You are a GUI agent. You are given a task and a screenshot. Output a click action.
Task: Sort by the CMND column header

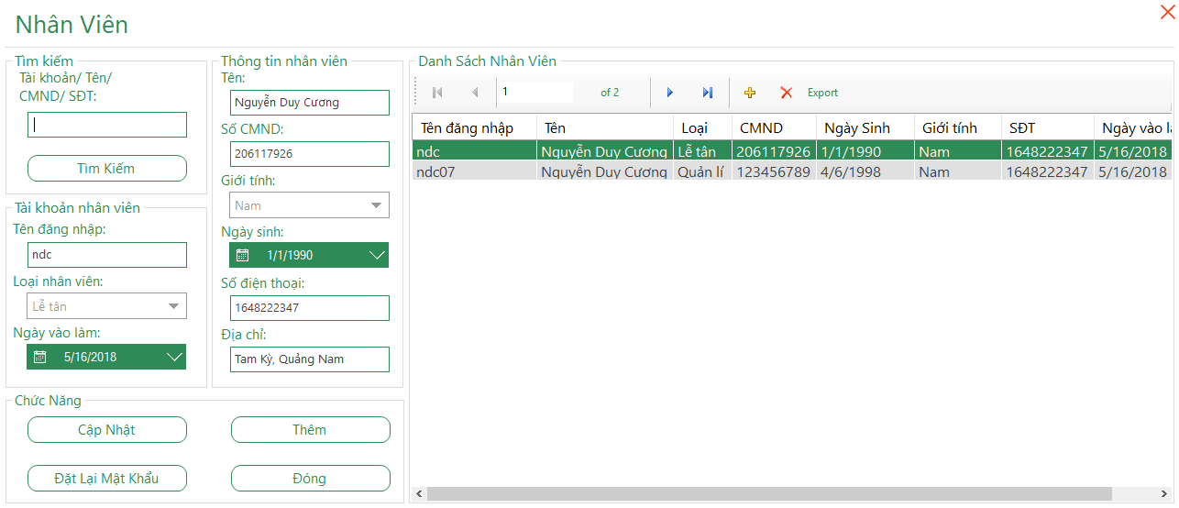761,127
